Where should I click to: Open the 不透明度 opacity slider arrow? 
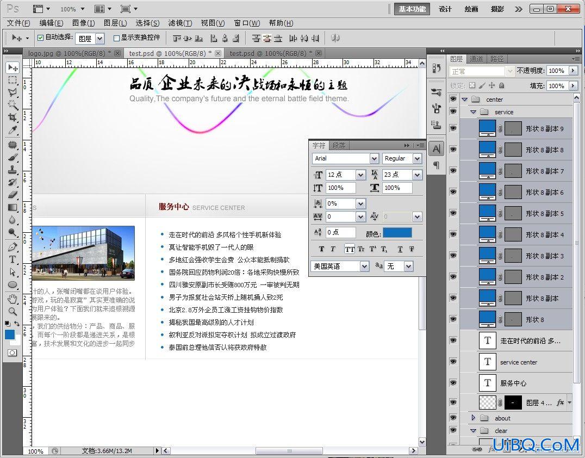(574, 71)
